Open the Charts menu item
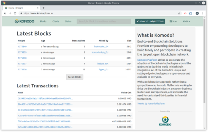Viewport: 208px width, 132px height. tap(56, 21)
